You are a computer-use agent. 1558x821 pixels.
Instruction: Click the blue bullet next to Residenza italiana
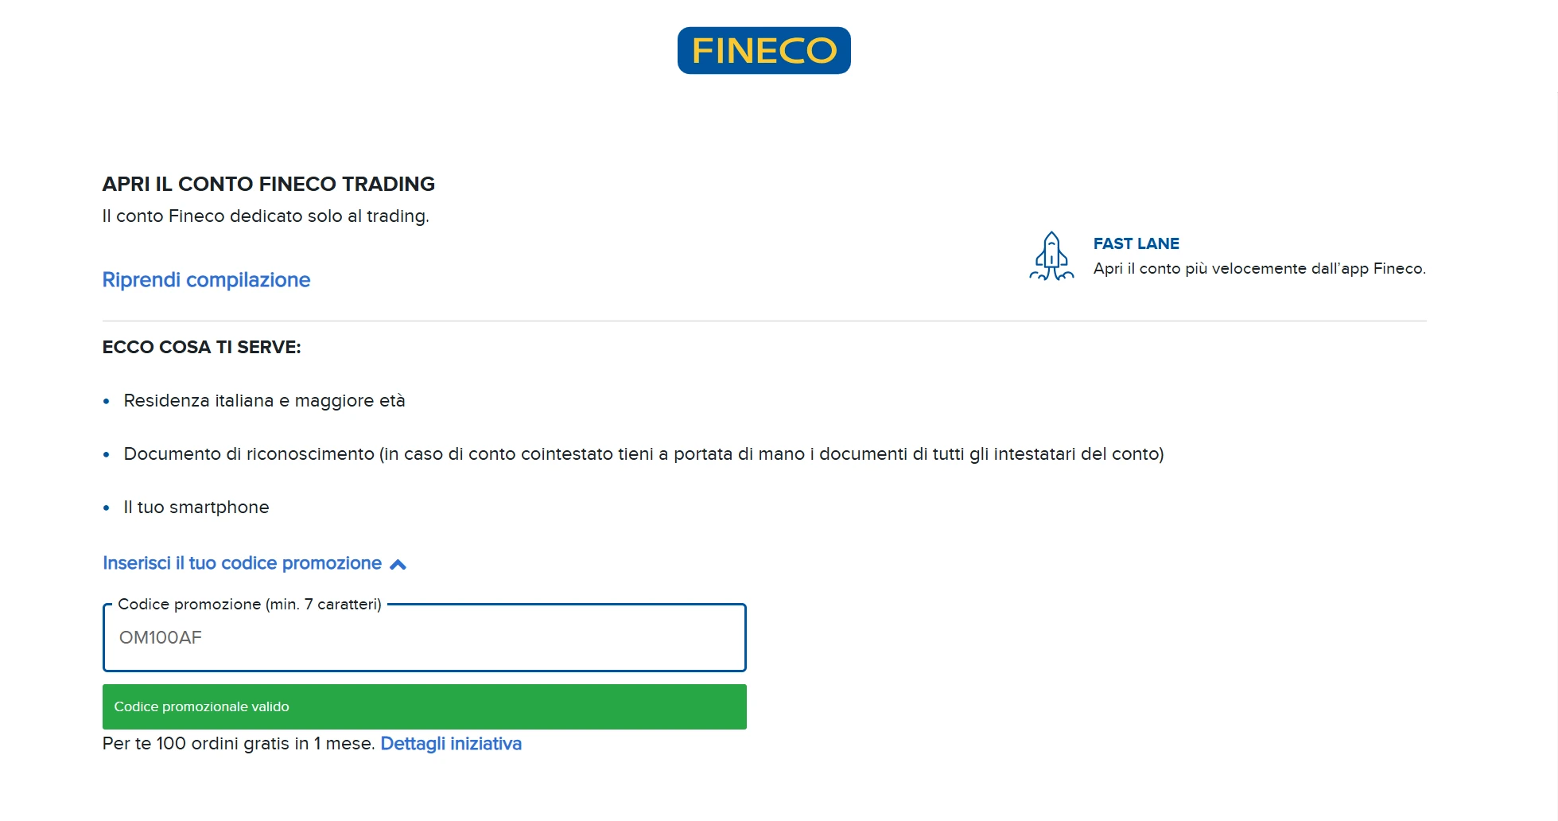click(106, 402)
